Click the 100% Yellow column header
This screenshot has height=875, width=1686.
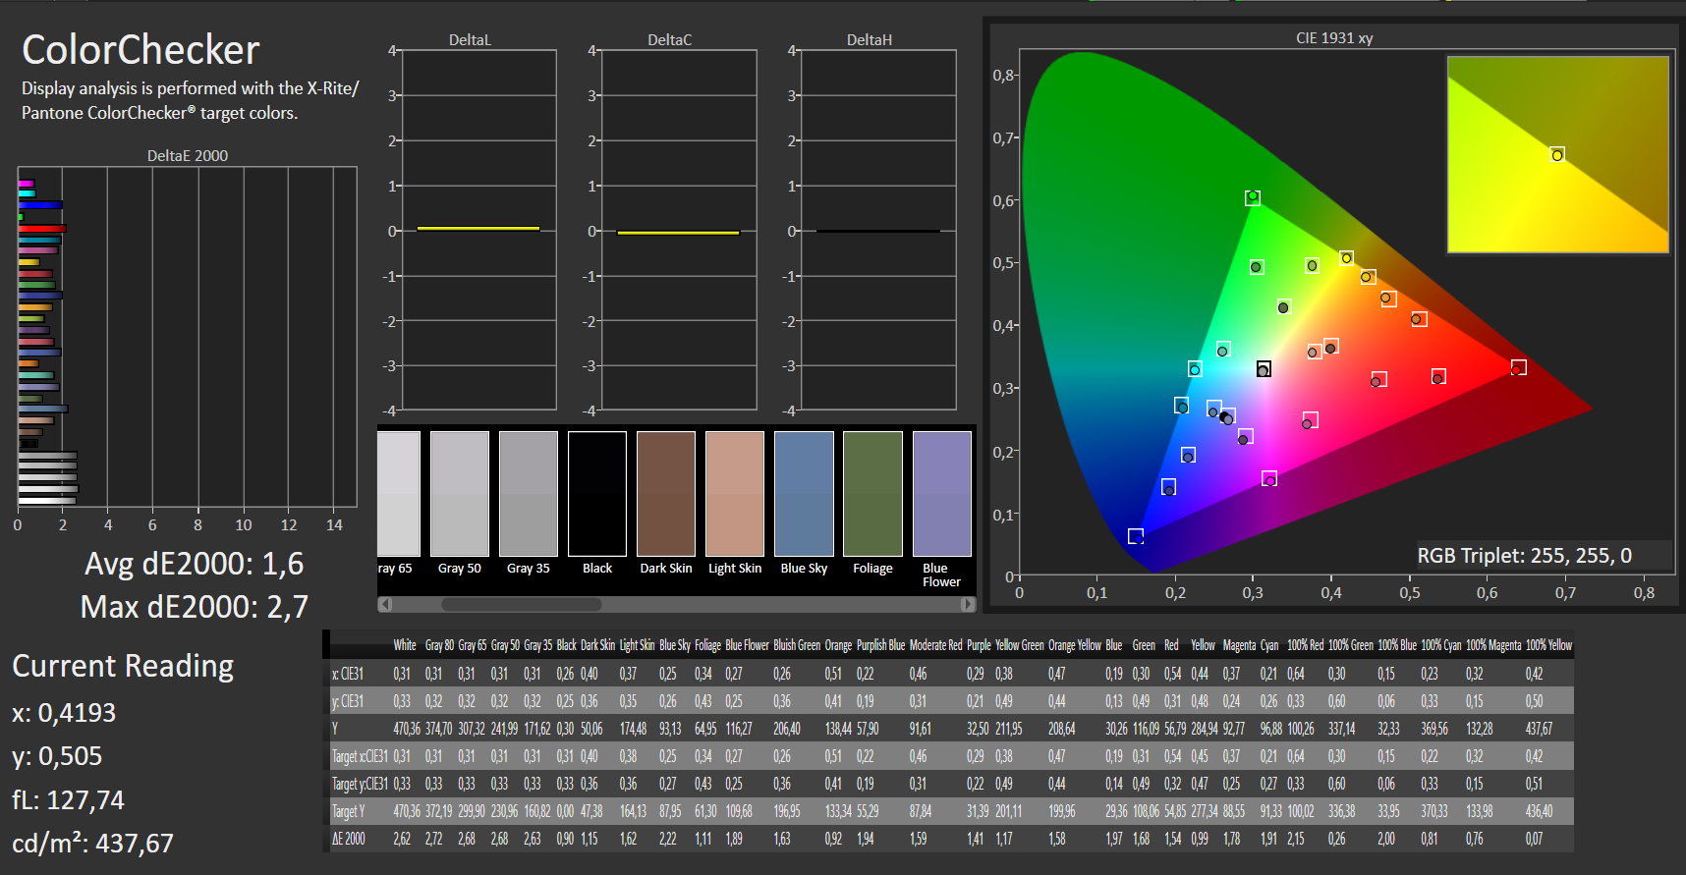(x=1548, y=645)
